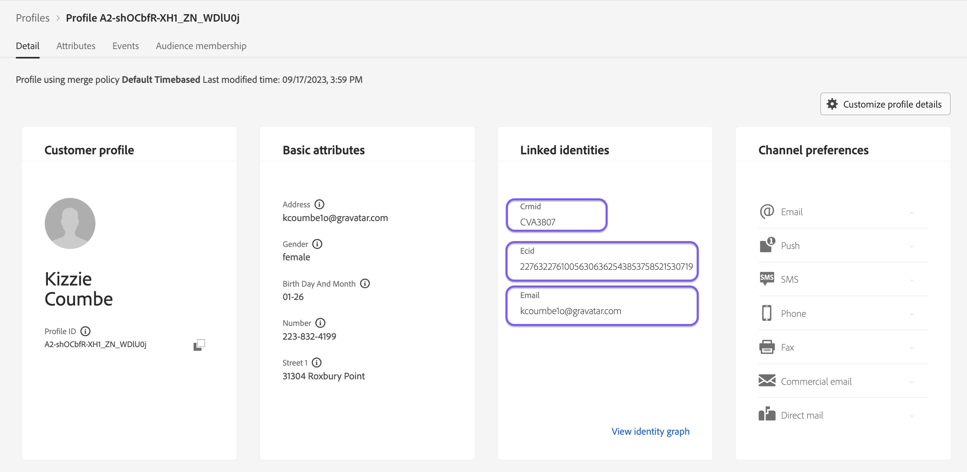Select the Crmid identity CVA3807
The width and height of the screenshot is (967, 472).
pos(557,215)
